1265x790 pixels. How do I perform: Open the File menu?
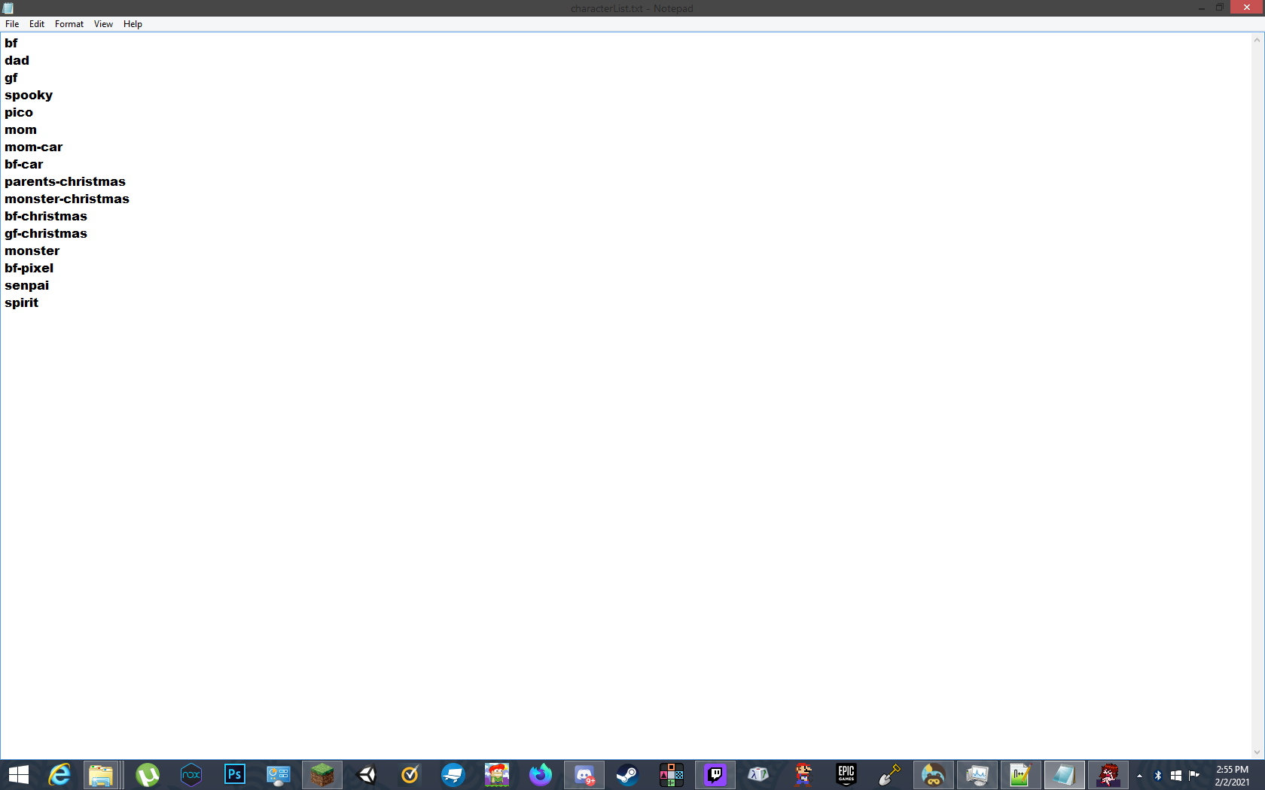(x=12, y=23)
